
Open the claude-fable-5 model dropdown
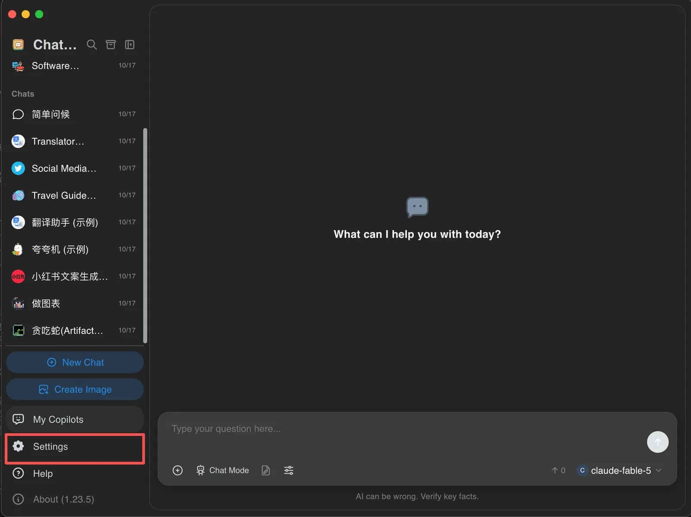click(619, 470)
